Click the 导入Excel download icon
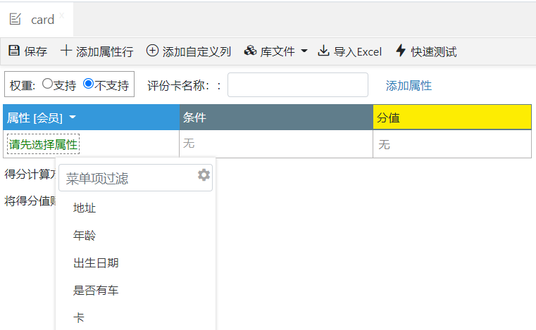Screen dimensions: 536x330 324,51
